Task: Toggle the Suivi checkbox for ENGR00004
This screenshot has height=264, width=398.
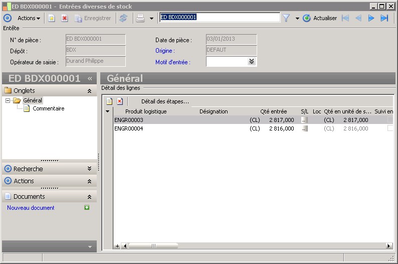Action: pyautogui.click(x=390, y=128)
